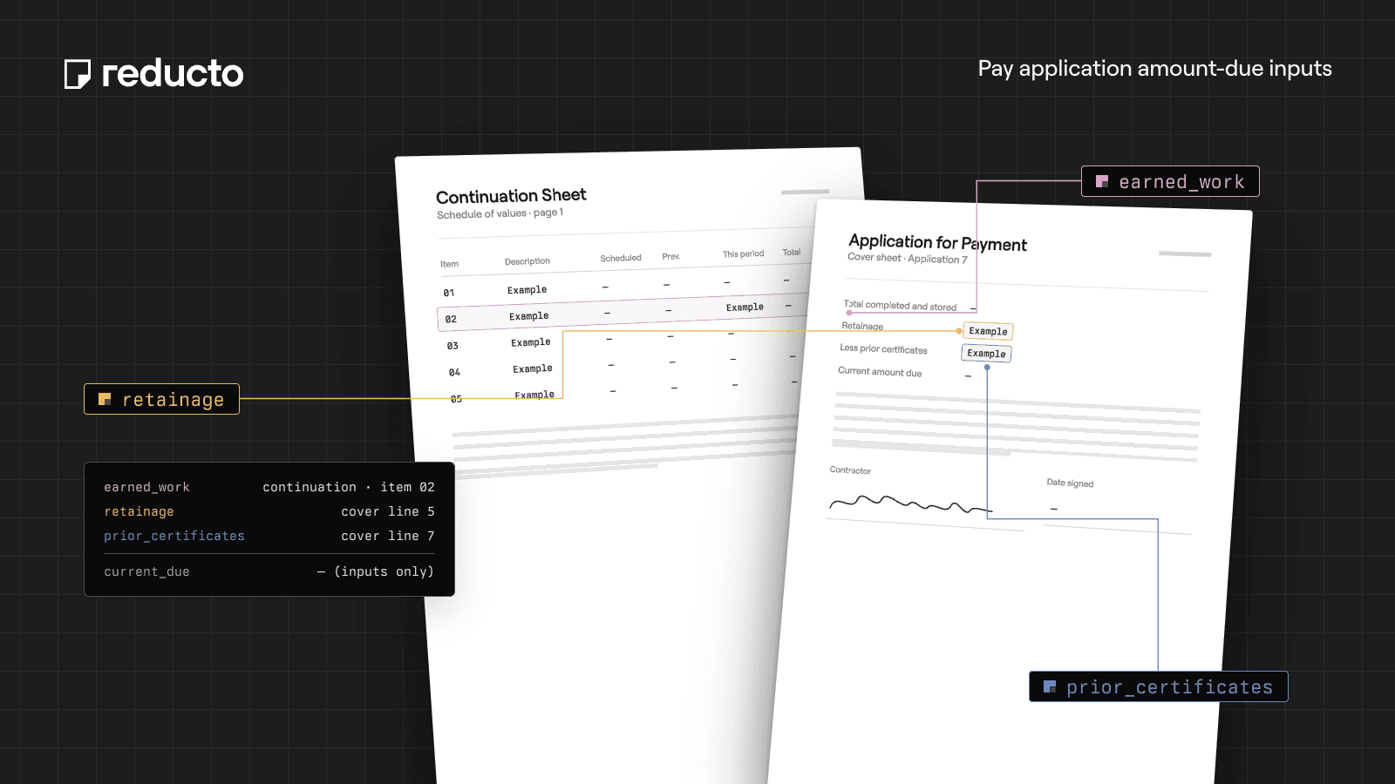Click the 'Scheduled' column header
This screenshot has height=784, width=1395.
point(621,258)
